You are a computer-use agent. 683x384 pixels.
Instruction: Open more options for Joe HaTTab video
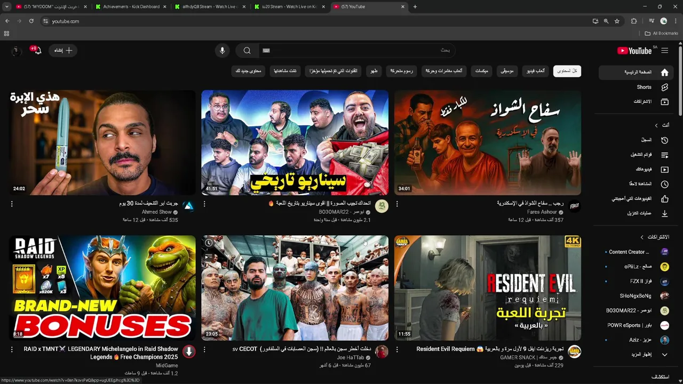[204, 350]
